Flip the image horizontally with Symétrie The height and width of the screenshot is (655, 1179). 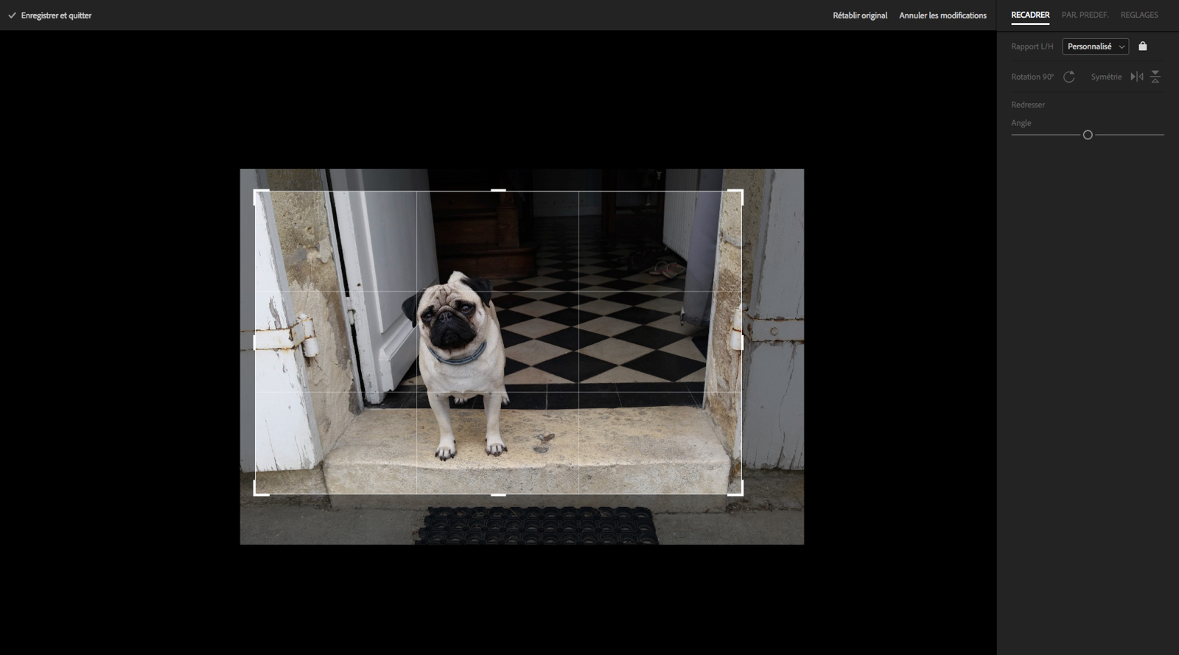(x=1137, y=77)
